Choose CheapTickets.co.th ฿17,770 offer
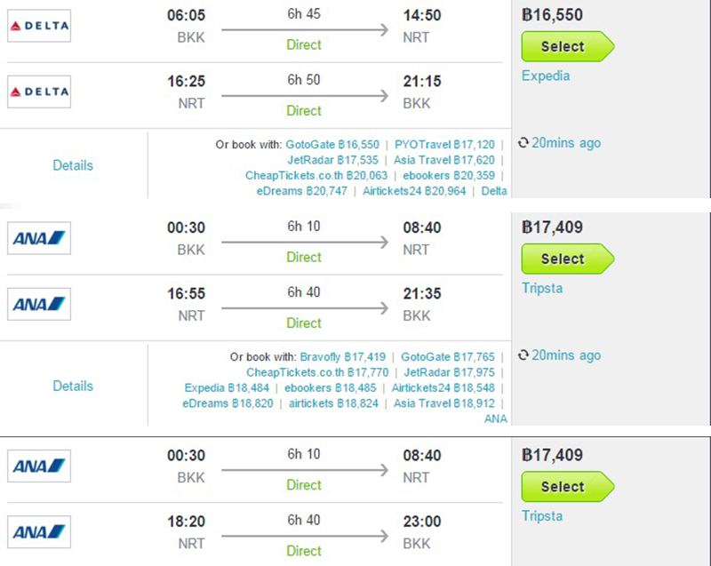The height and width of the screenshot is (566, 711). point(317,372)
